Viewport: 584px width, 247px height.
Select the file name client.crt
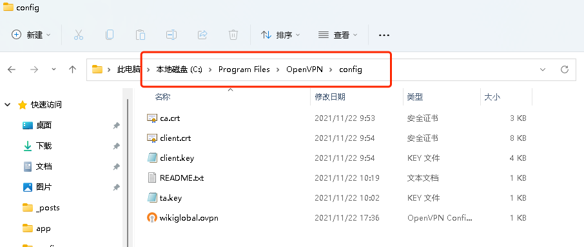click(175, 138)
